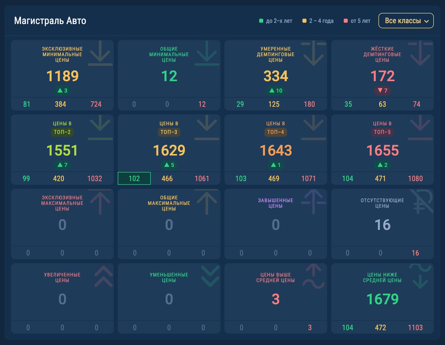Select the red value 180
The image size is (445, 345).
tap(309, 104)
